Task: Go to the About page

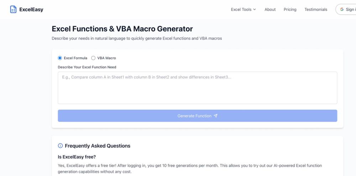Action: (x=270, y=10)
